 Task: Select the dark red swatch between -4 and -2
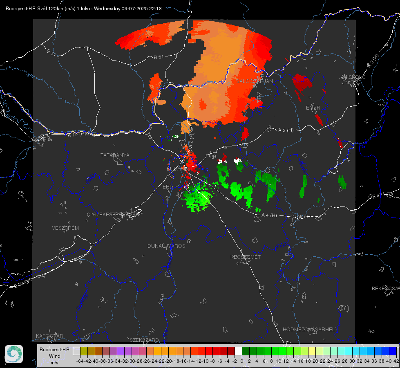pyautogui.click(x=231, y=351)
